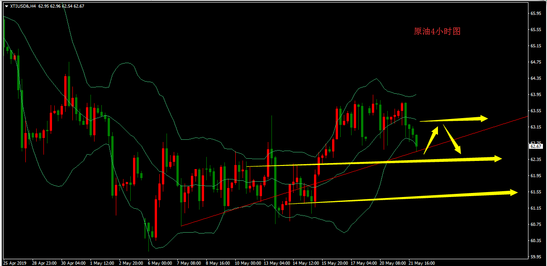
Task: Click the 7 May 08:00 time label
Action: [189, 263]
